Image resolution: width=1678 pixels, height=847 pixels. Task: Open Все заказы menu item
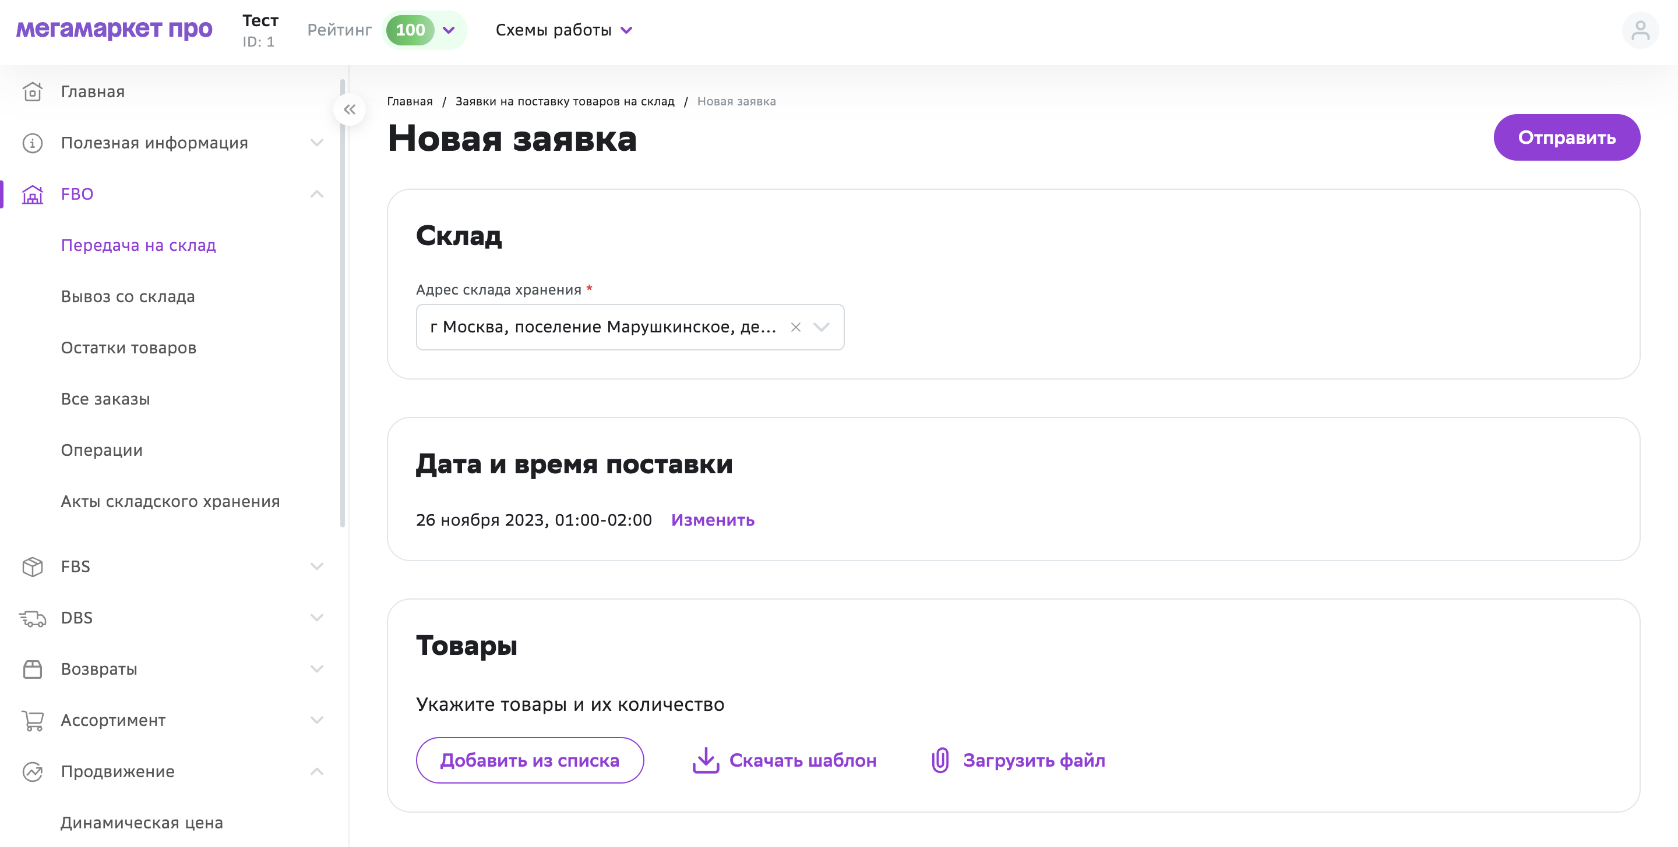[x=105, y=399]
